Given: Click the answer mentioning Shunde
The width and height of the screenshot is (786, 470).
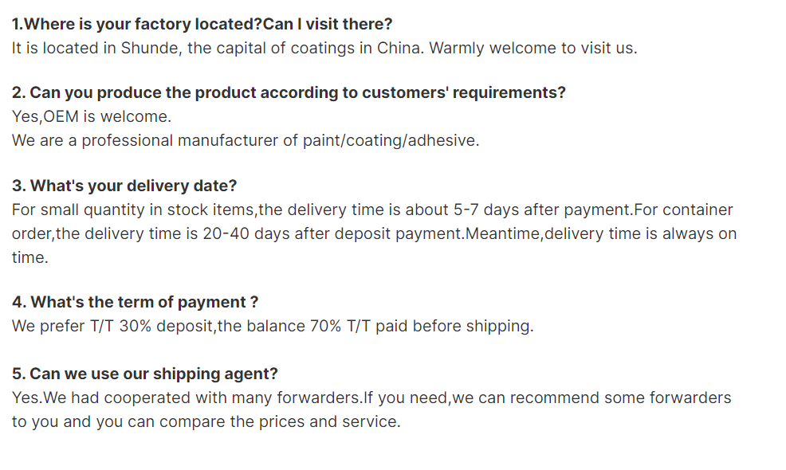Looking at the screenshot, I should [324, 48].
